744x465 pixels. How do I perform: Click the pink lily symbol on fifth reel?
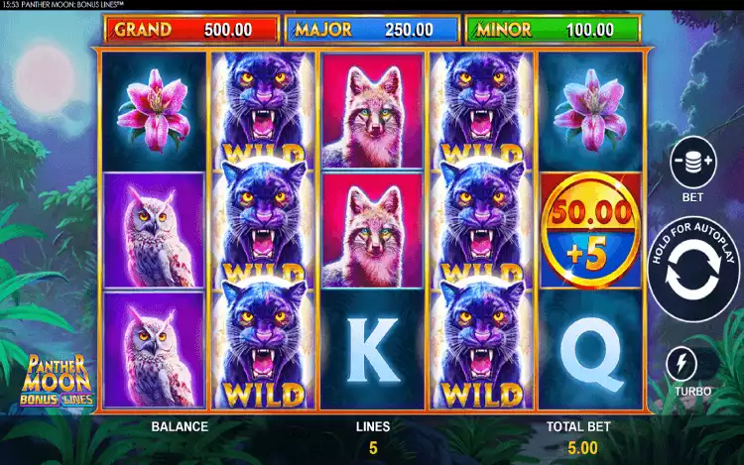coord(591,111)
